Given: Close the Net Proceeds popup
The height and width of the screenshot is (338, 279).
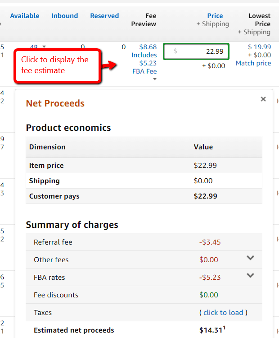Looking at the screenshot, I should 263,99.
